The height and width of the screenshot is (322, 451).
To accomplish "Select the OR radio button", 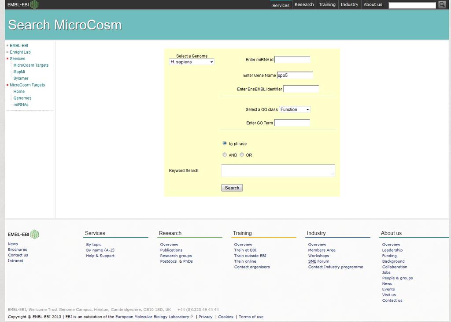I will (242, 155).
